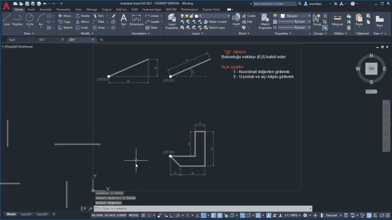Click the Create block button
This screenshot has width=392, height=220.
pos(249,16)
